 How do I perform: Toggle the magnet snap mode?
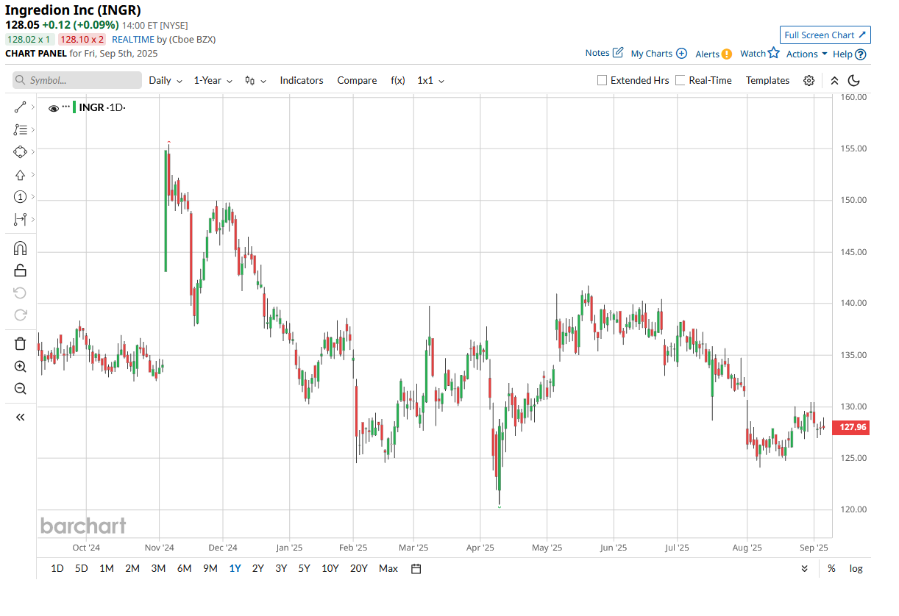(x=20, y=248)
